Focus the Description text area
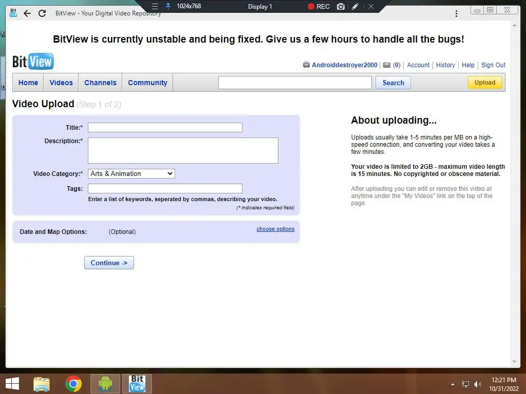 pos(183,150)
